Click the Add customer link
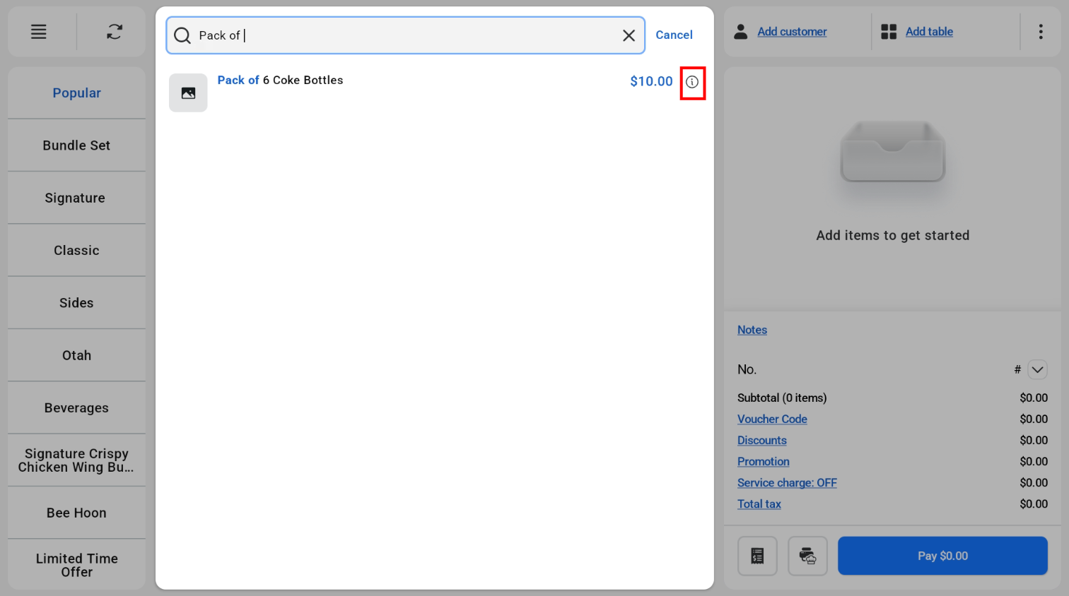Viewport: 1069px width, 596px height. tap(792, 32)
